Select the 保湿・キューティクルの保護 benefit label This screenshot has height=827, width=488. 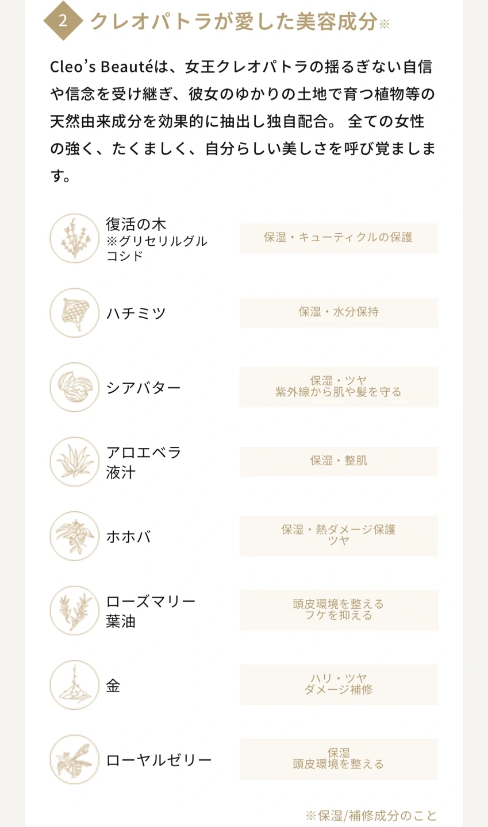coord(339,238)
